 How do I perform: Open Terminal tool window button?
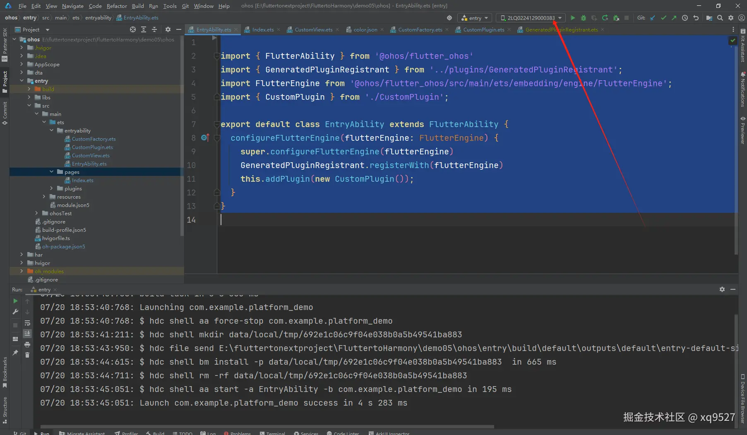click(x=272, y=433)
